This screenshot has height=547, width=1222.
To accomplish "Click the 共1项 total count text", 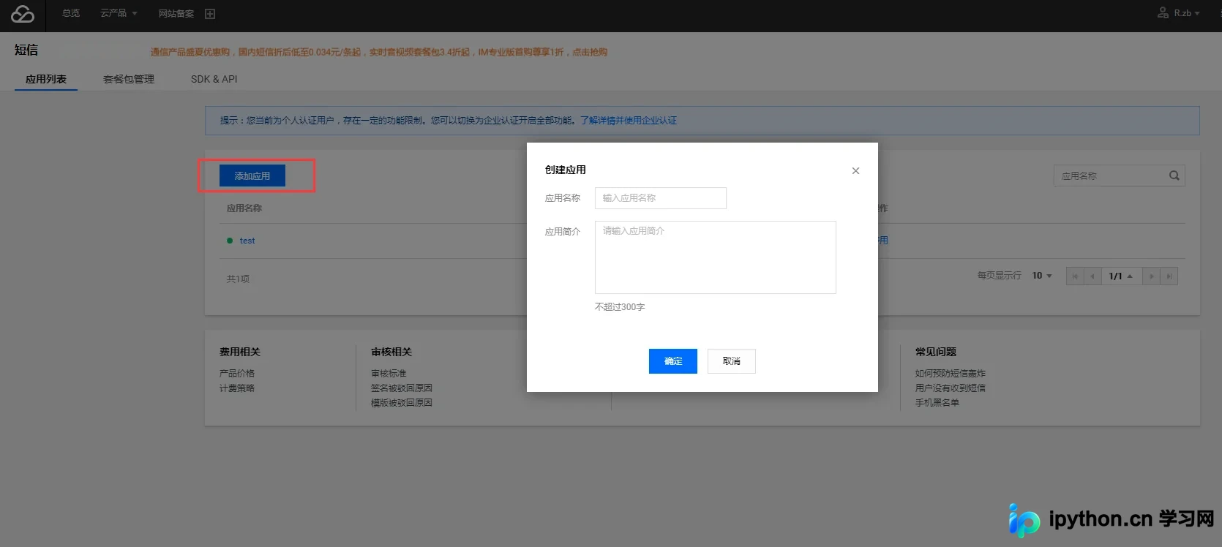I will click(238, 279).
